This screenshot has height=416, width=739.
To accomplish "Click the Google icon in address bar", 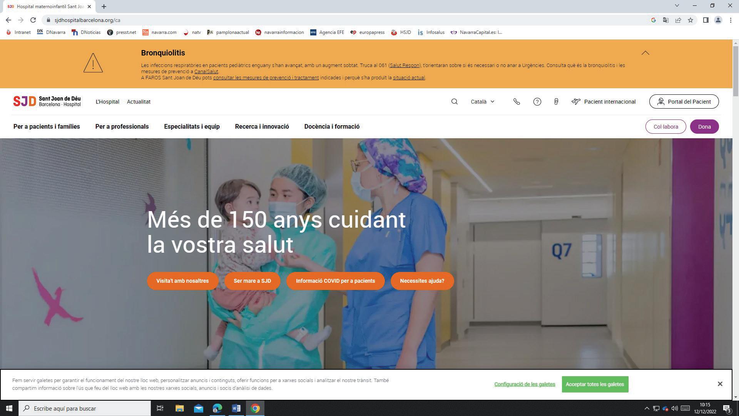I will point(653,20).
